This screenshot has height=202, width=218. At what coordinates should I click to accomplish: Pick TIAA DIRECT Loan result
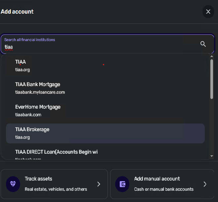click(x=56, y=152)
